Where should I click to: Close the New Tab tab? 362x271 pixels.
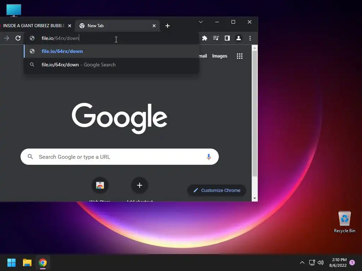point(154,26)
